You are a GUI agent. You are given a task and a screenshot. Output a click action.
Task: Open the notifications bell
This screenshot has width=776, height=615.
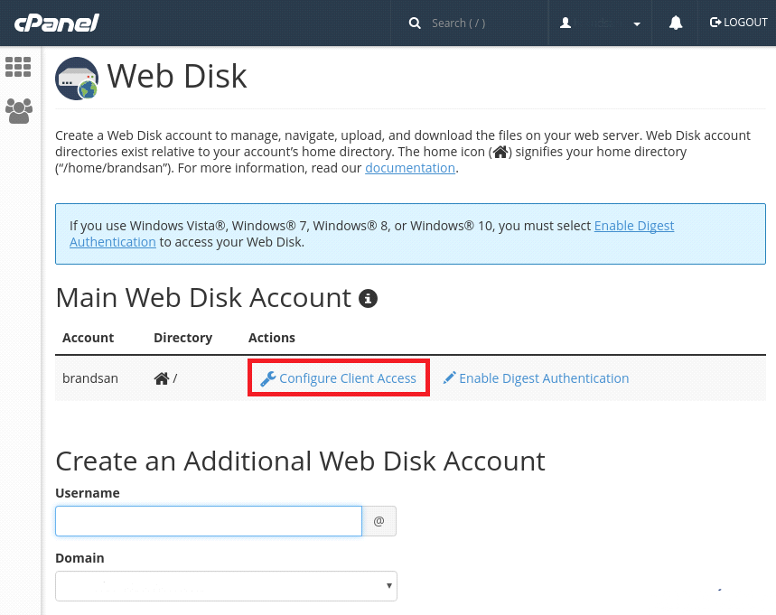674,22
